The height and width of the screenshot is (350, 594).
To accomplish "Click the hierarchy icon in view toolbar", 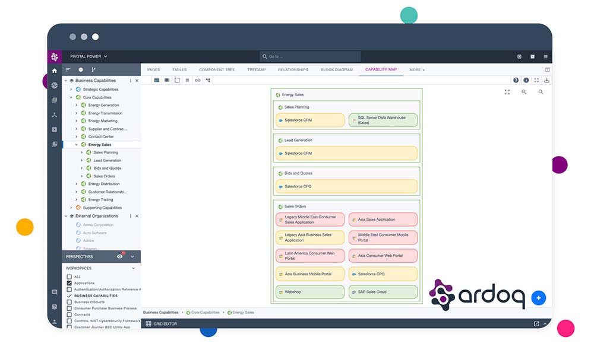I will [208, 80].
